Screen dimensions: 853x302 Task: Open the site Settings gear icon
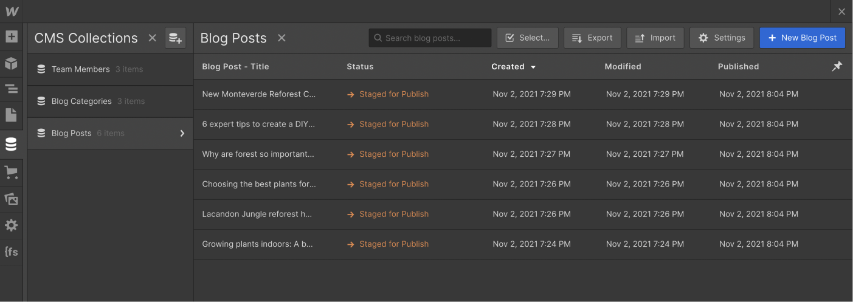tap(11, 225)
